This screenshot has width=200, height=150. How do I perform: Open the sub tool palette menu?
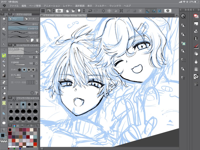point(10,14)
